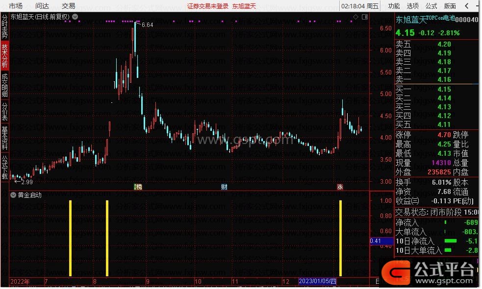Viewport: 482px width, 289px height.
Task: Expand the 黄金启动 indicator dropdown
Action: (13, 195)
